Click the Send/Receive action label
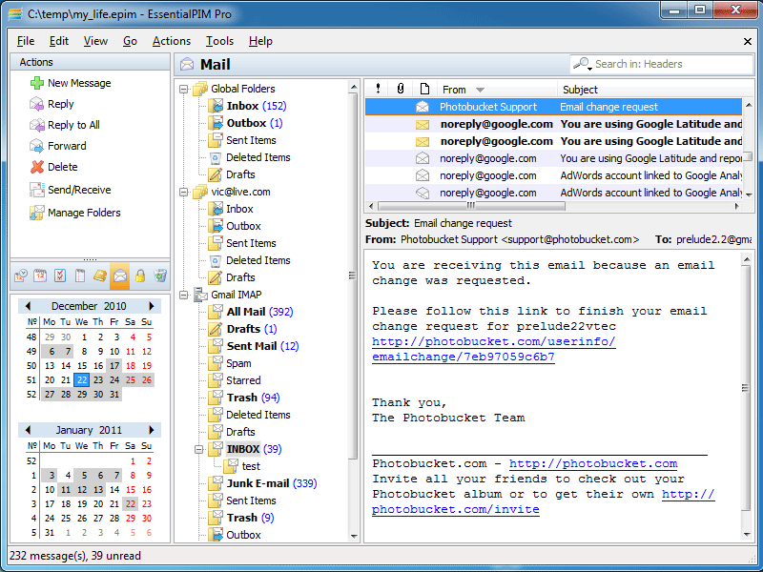This screenshot has width=763, height=572. point(79,190)
